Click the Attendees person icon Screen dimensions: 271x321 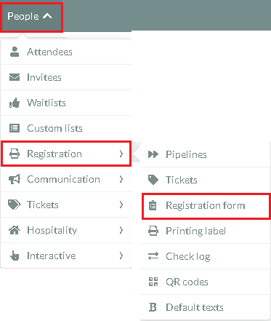[15, 52]
